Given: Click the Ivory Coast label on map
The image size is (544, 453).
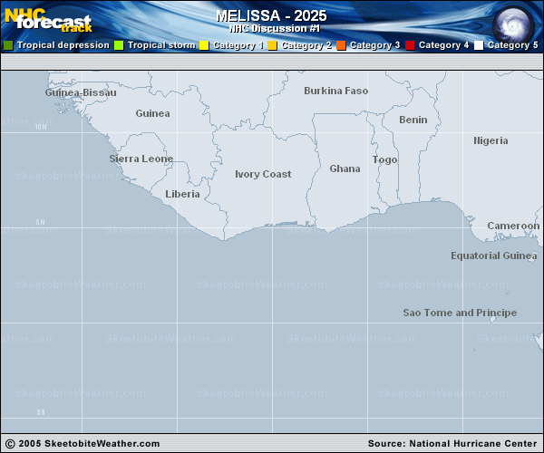Looking at the screenshot, I should (x=263, y=174).
